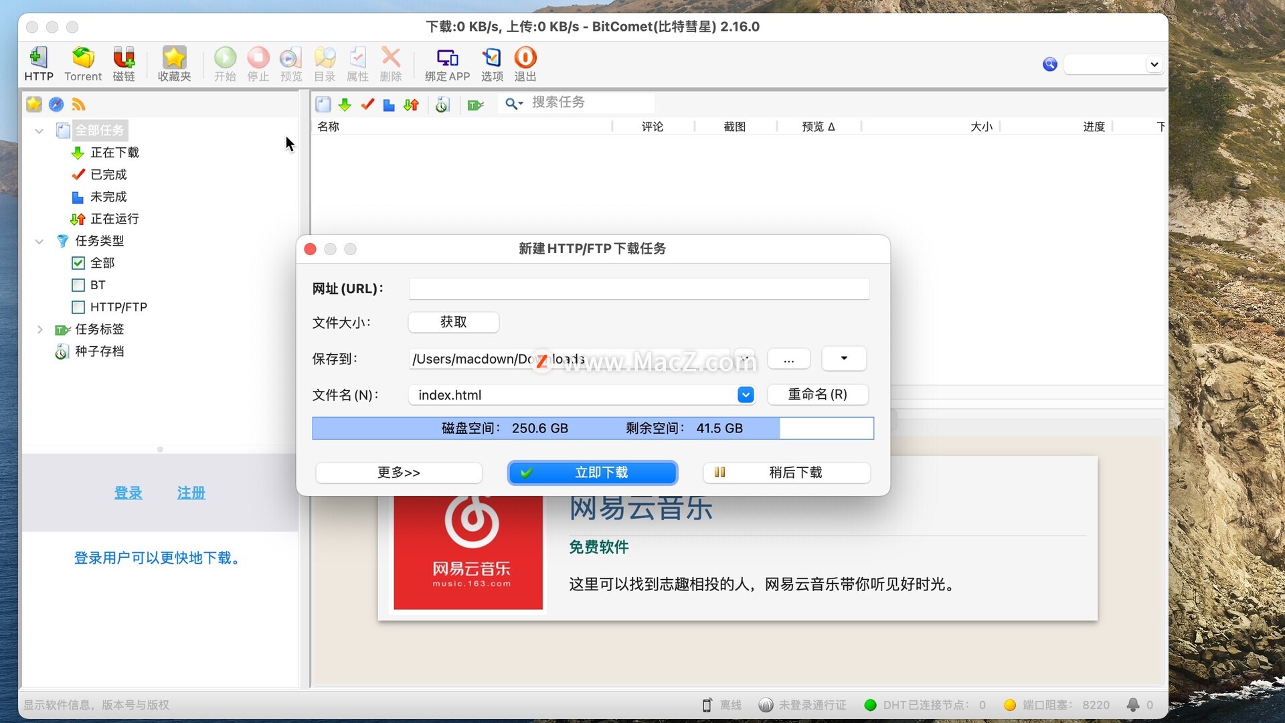The image size is (1285, 723).
Task: Click the RSS feed icon in sidebar
Action: pos(78,104)
